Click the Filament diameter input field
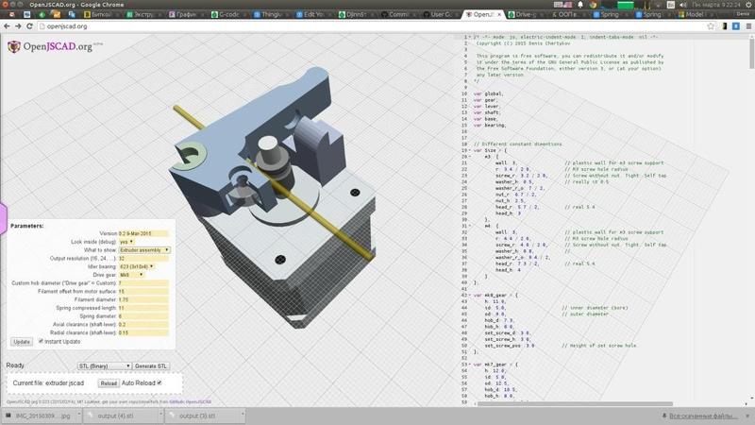Screen dimensions: 755x425 (143, 299)
